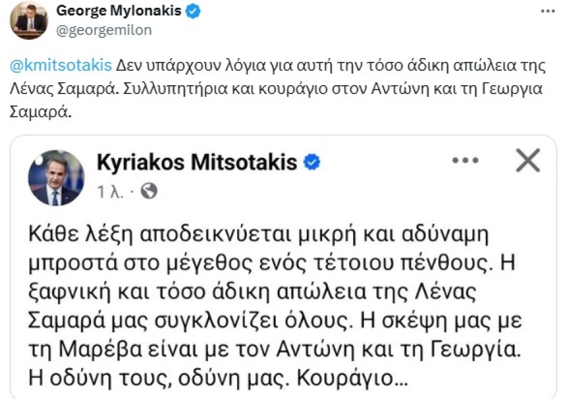Click Kyriakos Mitsotakis's blue verified badge
The width and height of the screenshot is (567, 399).
coord(312,162)
